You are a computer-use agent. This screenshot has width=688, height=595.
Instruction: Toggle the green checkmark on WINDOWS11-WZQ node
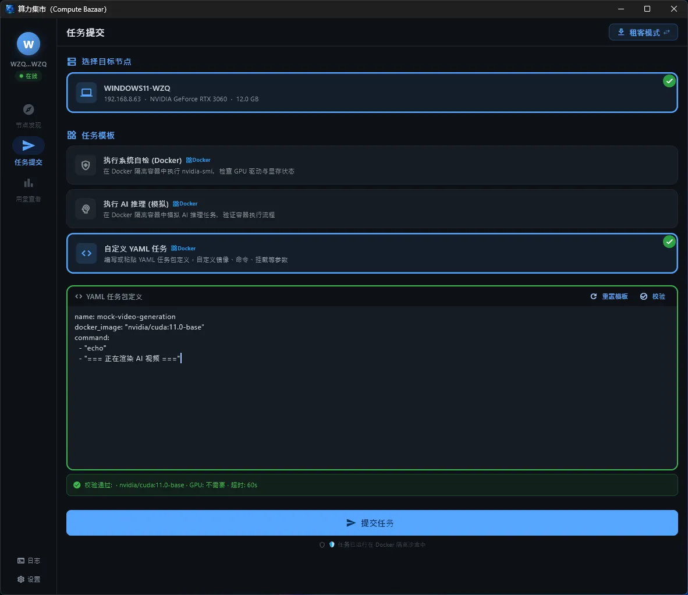tap(669, 81)
